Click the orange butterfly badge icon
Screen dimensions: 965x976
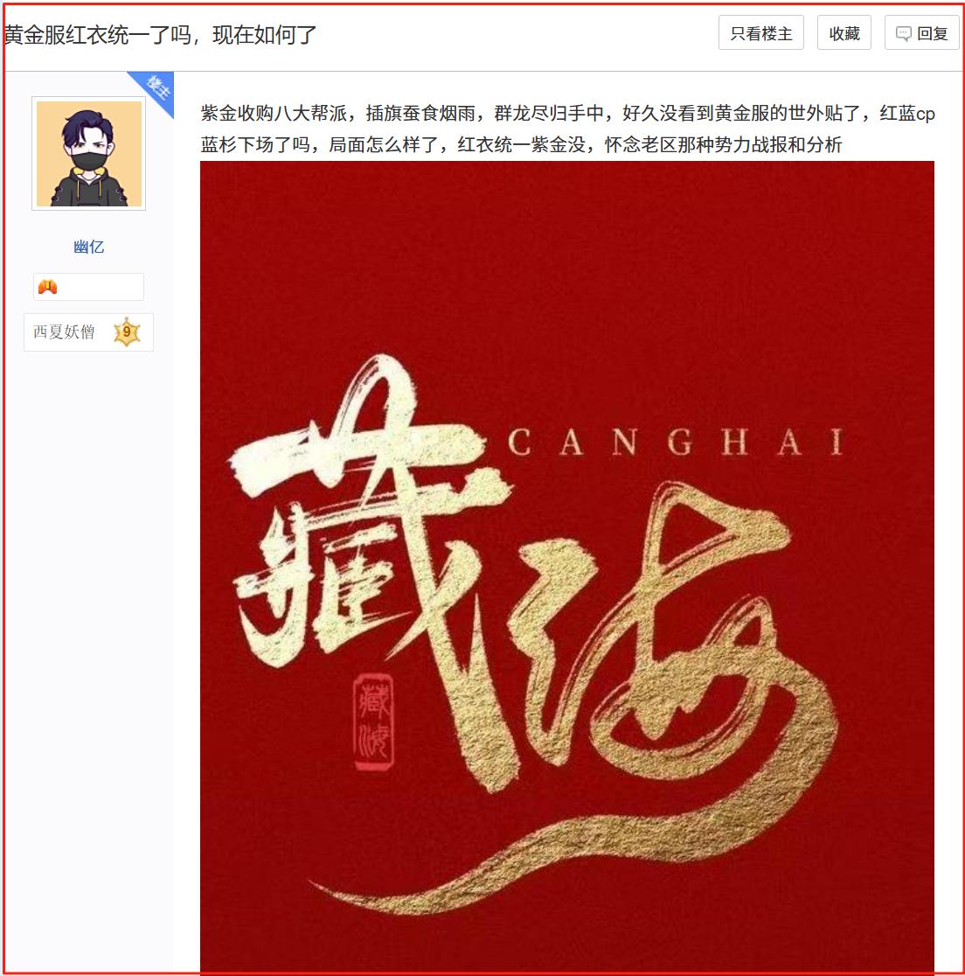coord(48,287)
